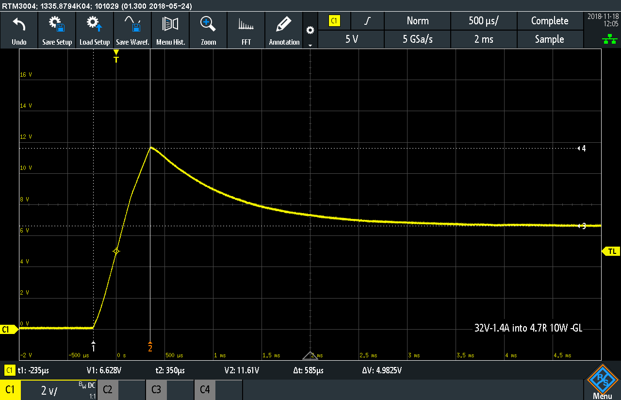The width and height of the screenshot is (621, 400).
Task: Open the toolbar settings gear
Action: 310,30
